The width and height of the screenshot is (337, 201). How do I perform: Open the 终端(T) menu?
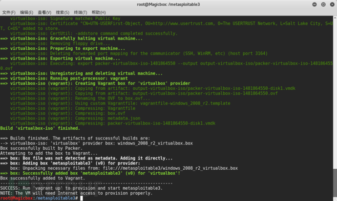(81, 13)
